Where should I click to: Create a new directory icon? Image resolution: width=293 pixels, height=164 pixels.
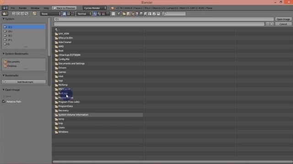34,14
